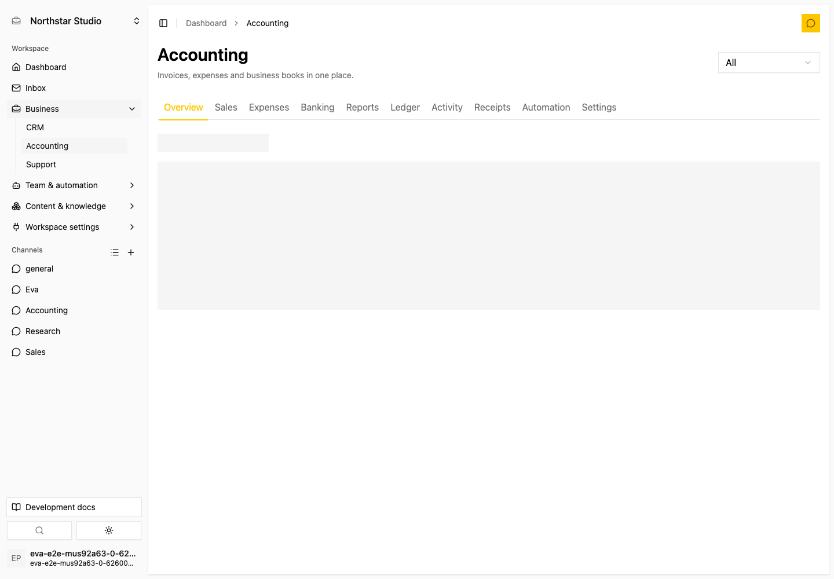Add a new channel with plus icon
This screenshot has height=579, width=834.
coord(131,252)
